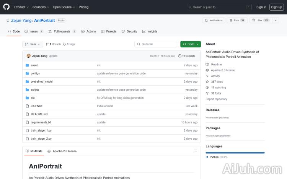Viewport: 287px width, 179px height.
Task: Open the train_stage_1.py file
Action: coord(41,130)
